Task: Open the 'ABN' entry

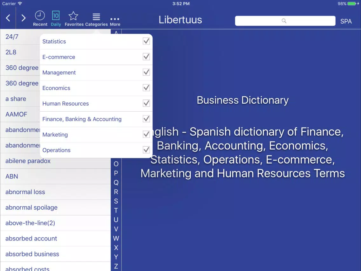Action: tap(55, 176)
